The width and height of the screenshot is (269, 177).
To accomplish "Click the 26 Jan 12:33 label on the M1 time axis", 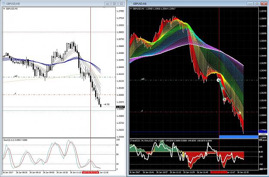I will pos(243,172).
